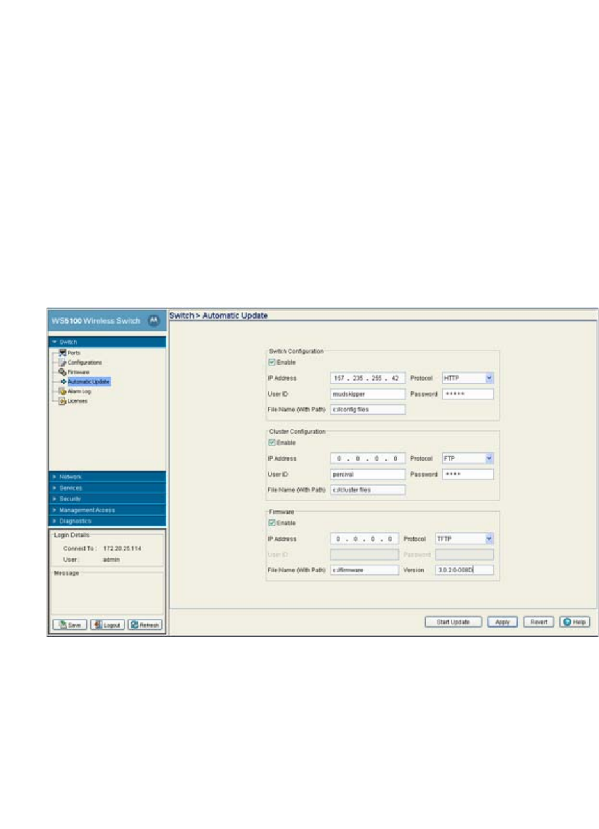Click Switch Configuration IP Address field
Screen dimensions: 599x829
click(x=368, y=378)
